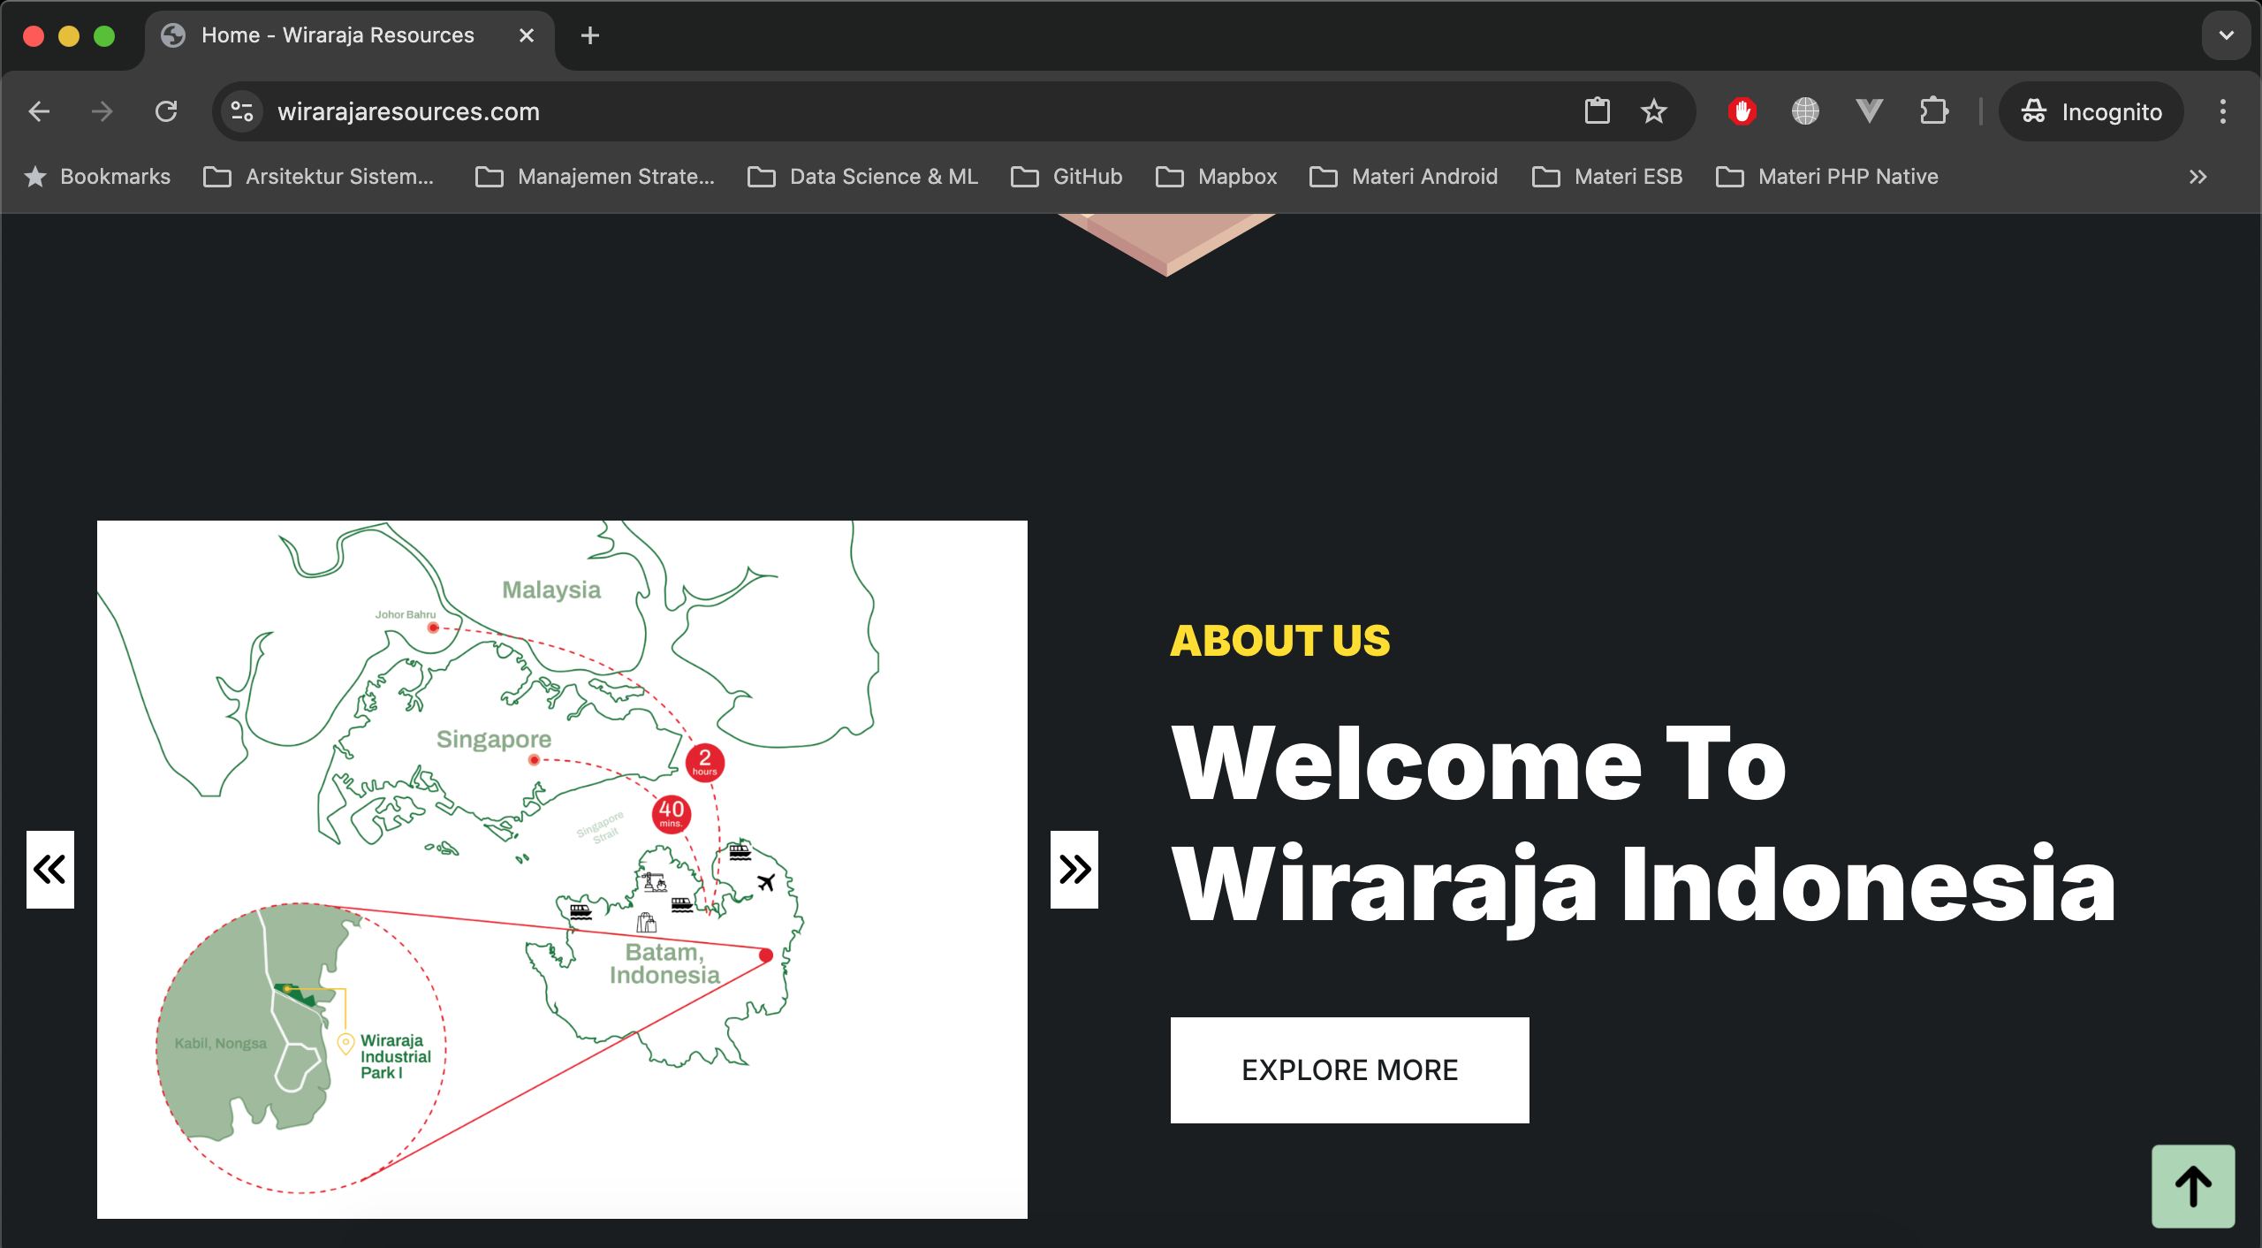Close the Home - Wiraraja Resources tab

(527, 35)
